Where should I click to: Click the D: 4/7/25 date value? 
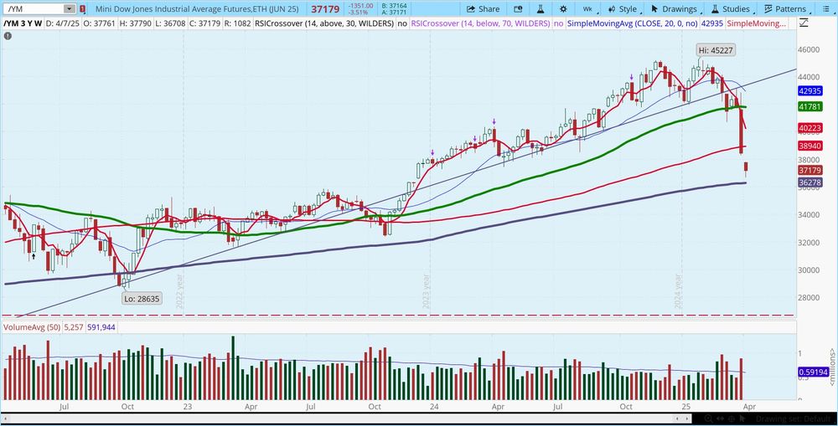65,23
